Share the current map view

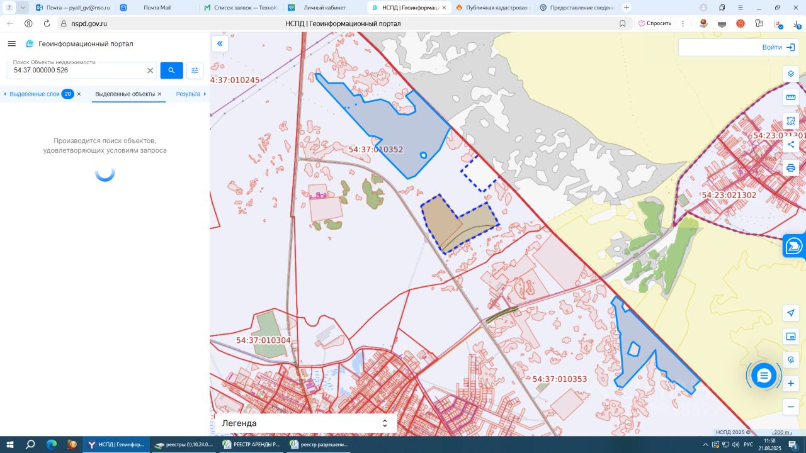[x=791, y=145]
